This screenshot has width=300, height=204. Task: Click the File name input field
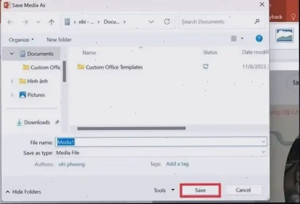tap(161, 142)
